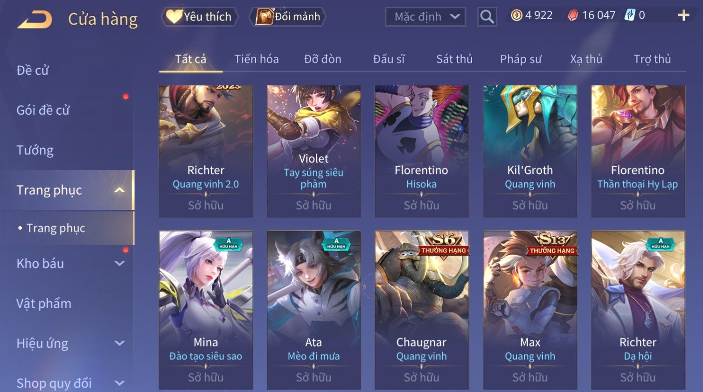Click the plus icon to add currency
Viewport: 703px width, 392px height.
tap(683, 16)
